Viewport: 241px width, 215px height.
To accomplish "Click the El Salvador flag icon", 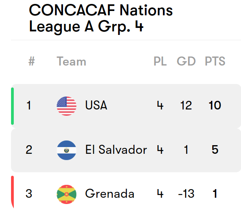I will tap(67, 150).
